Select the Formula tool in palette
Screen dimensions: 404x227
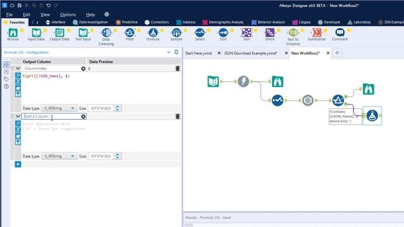[153, 35]
